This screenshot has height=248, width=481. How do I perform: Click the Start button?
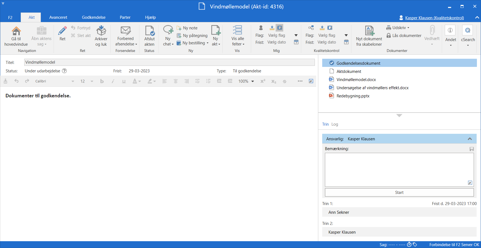[399, 193]
